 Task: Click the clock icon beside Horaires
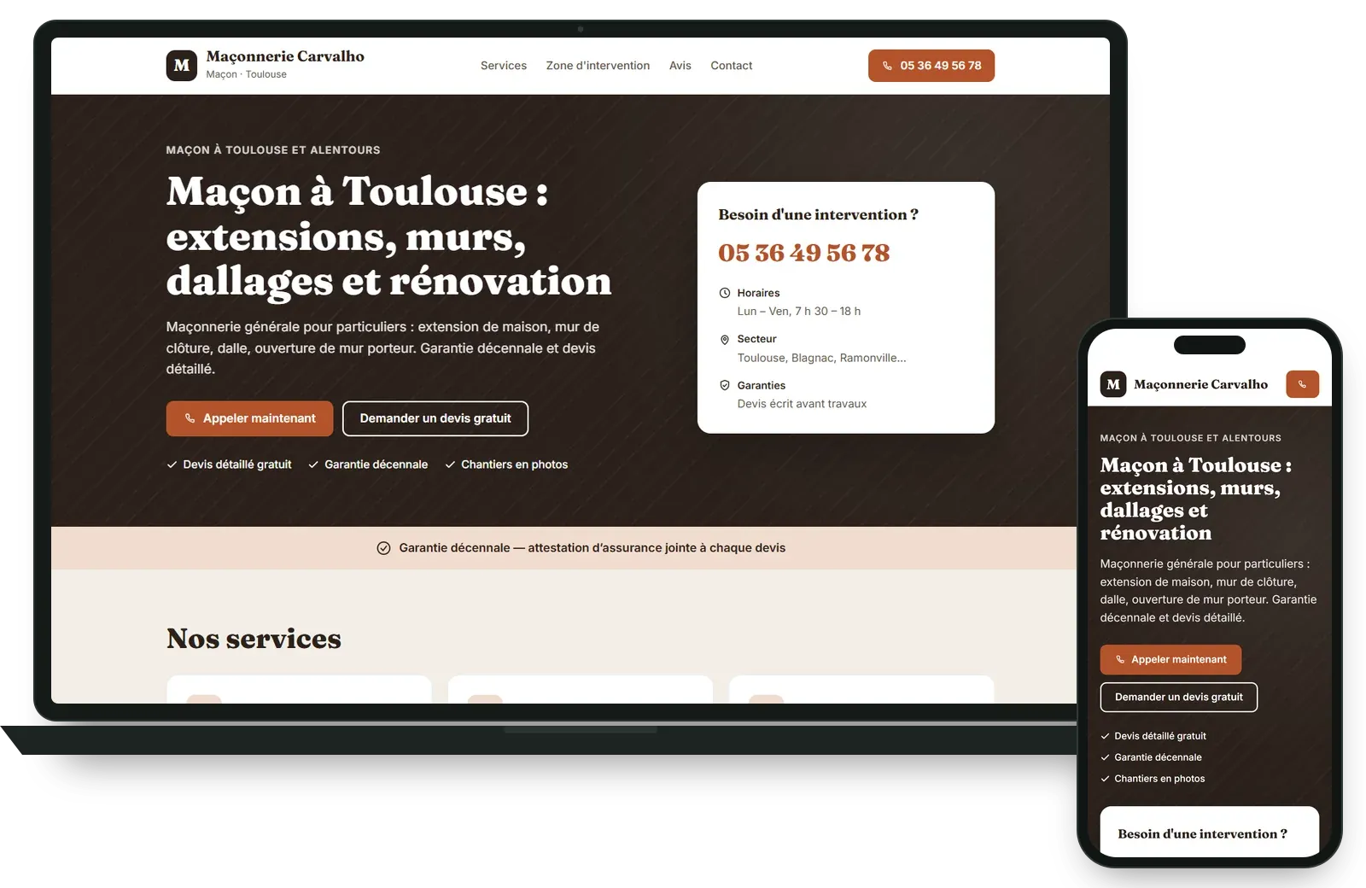point(725,293)
